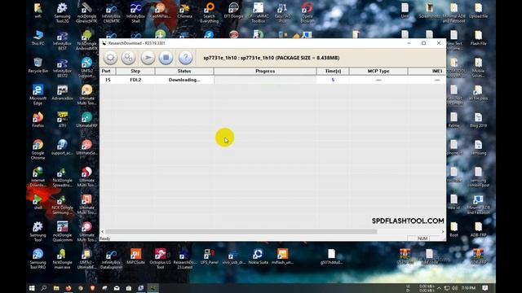The image size is (522, 293).
Task: Open the Recycle Bin desktop icon
Action: 38,65
